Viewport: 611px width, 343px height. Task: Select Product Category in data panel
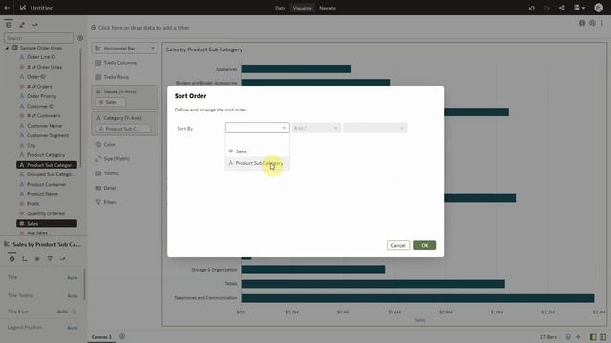[46, 154]
